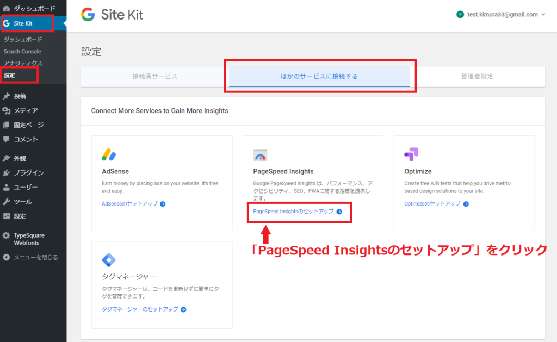Click Optimizeのセットアップ link
Viewport: 557px width, 342px height.
(432, 204)
